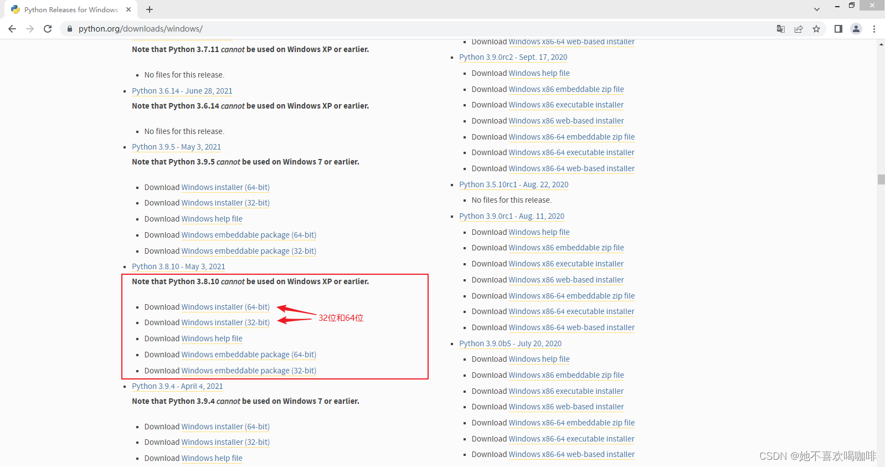Open Python 3.9.5 - May 3, 2021 release
Viewport: 885px width, 467px height.
tap(177, 147)
